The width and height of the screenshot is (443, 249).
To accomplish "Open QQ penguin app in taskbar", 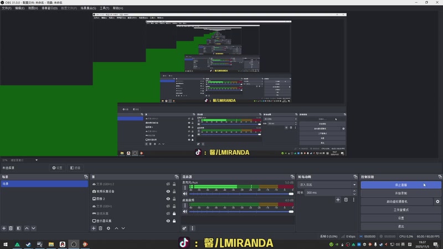I will [62, 244].
